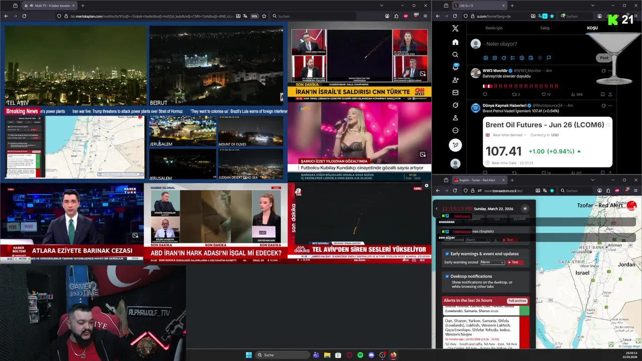Open WW3 Monitör profile name
This screenshot has height=361, width=642.
coord(495,71)
